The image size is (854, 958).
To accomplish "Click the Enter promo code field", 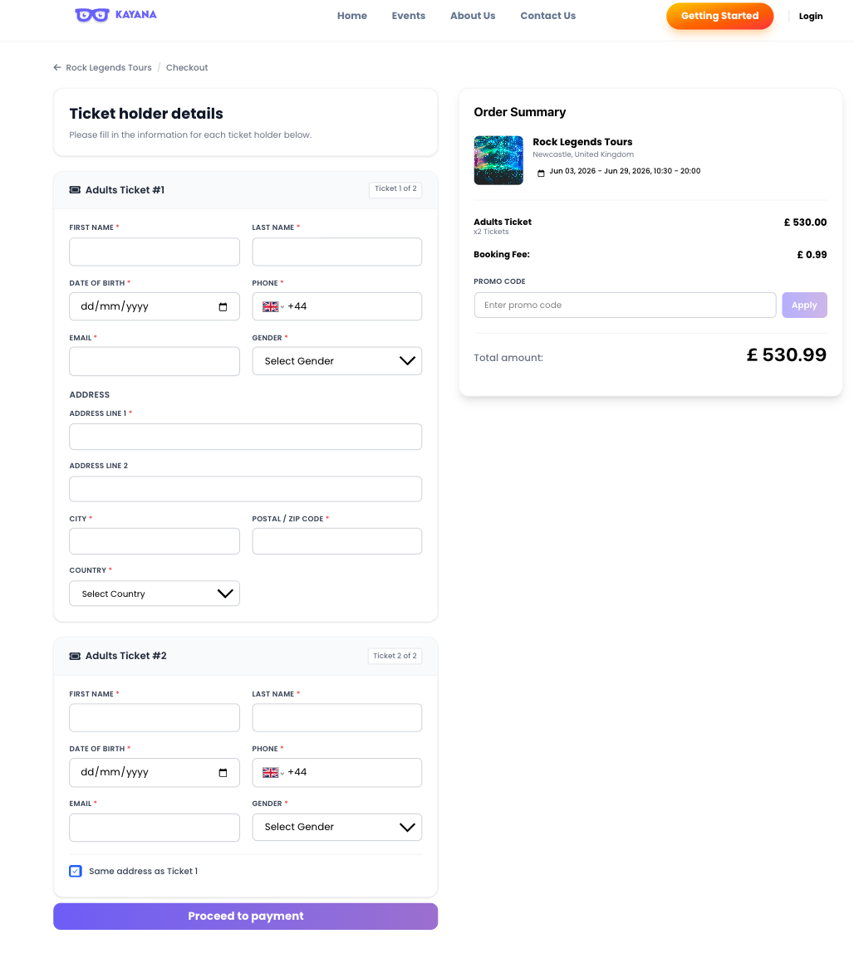I will tap(625, 305).
